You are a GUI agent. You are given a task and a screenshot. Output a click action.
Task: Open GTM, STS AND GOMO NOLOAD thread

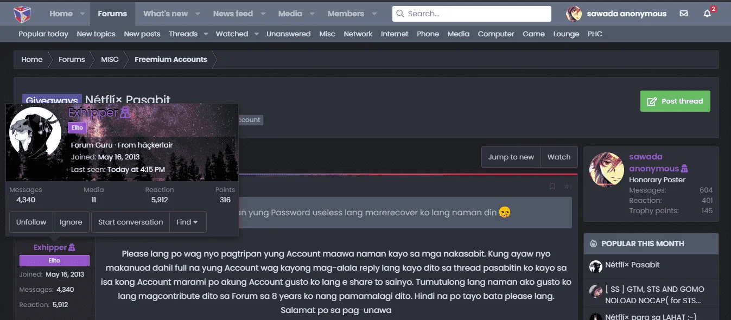pyautogui.click(x=654, y=295)
